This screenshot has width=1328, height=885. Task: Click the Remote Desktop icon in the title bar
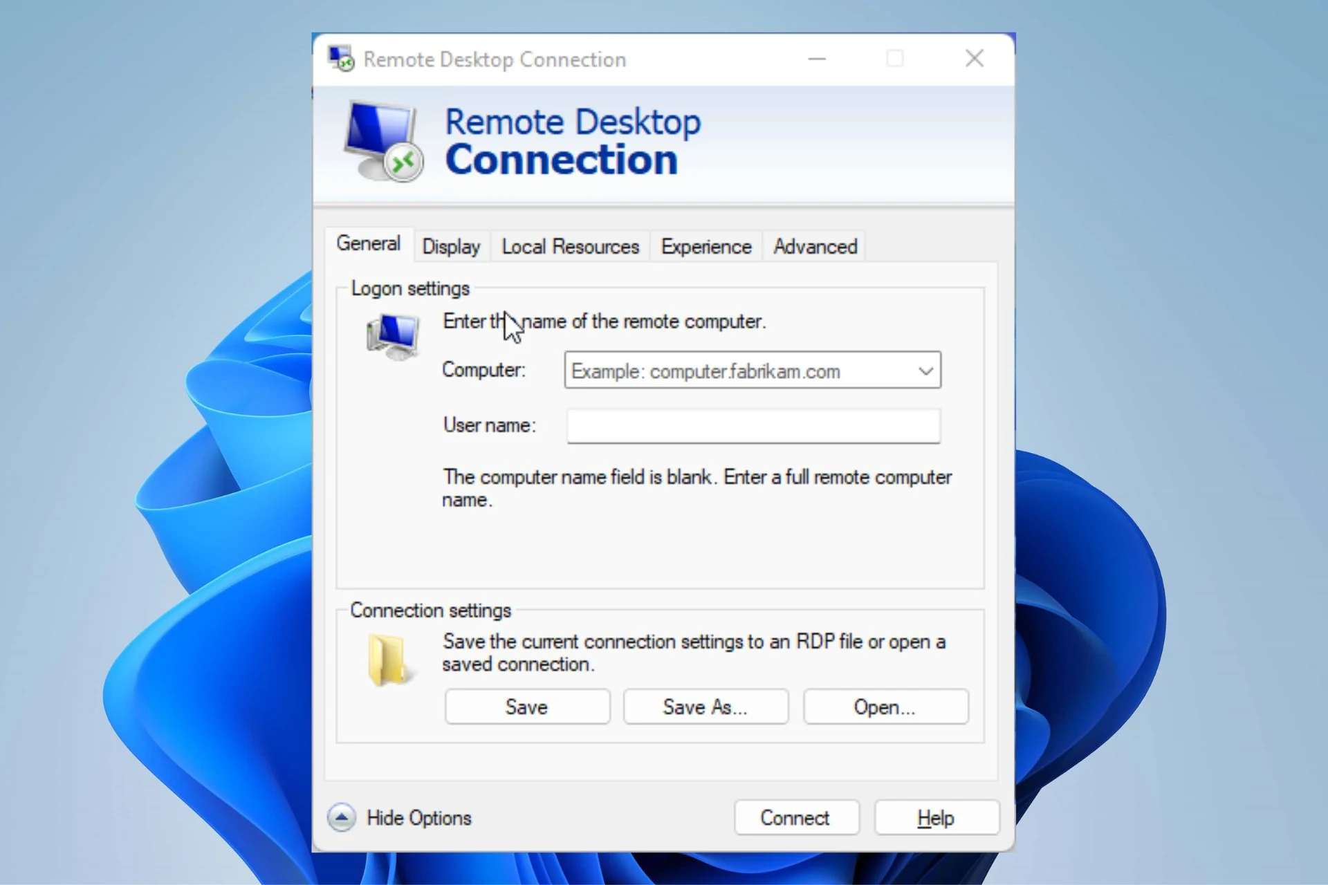coord(340,58)
